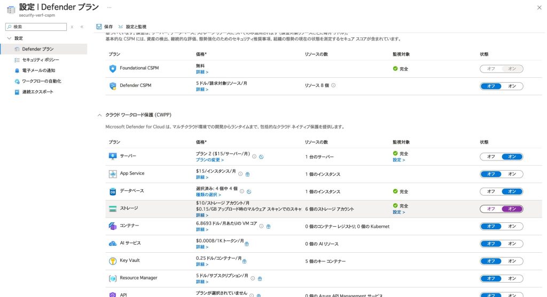
Task: Click プランの変更 link for サーバー
Action: click(209, 160)
